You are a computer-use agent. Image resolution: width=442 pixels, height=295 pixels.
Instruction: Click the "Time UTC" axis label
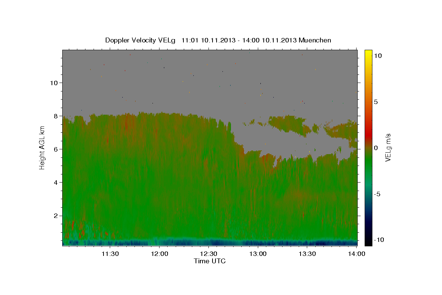tap(210, 261)
